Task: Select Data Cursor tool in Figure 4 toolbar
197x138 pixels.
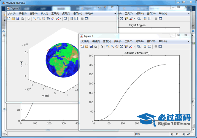Action: pyautogui.click(x=126, y=46)
